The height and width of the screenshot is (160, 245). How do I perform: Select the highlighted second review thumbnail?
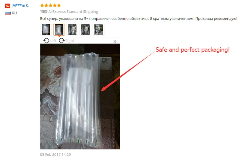[59, 30]
